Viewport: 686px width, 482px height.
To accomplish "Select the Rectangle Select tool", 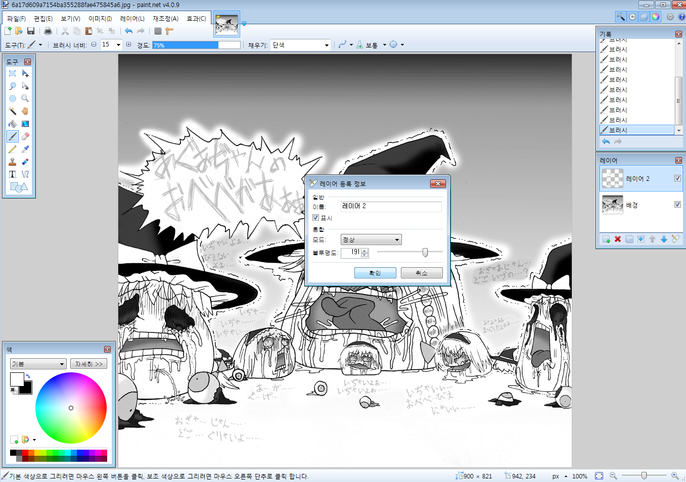I will click(x=13, y=74).
